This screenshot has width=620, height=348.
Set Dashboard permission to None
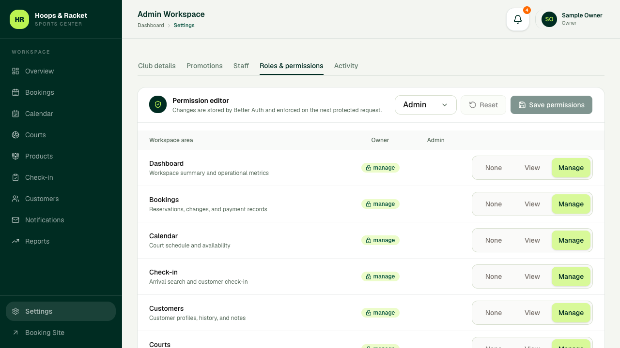click(x=494, y=168)
